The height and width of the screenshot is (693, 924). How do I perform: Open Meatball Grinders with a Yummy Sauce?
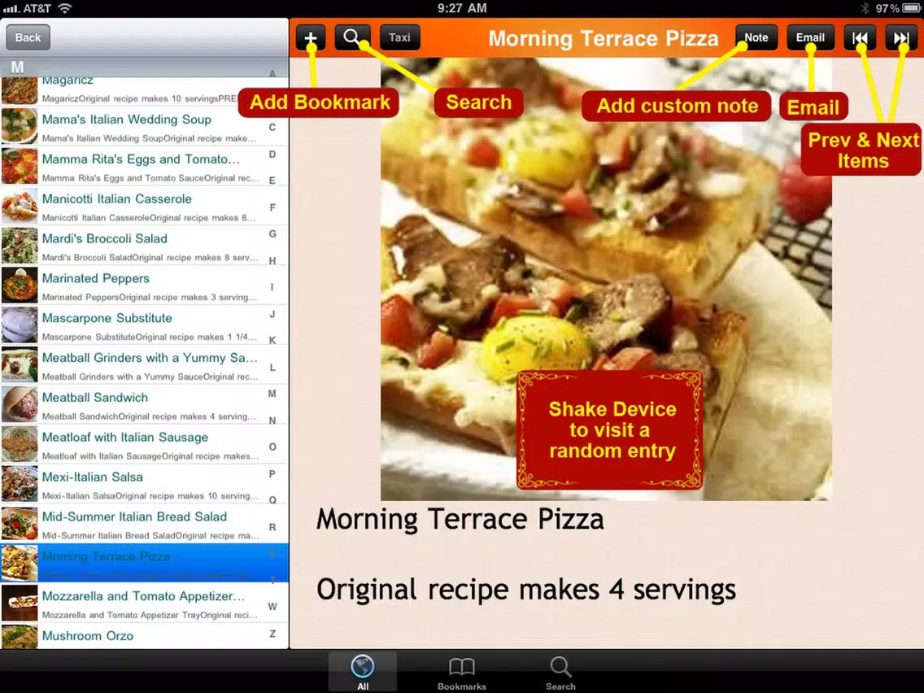click(145, 365)
